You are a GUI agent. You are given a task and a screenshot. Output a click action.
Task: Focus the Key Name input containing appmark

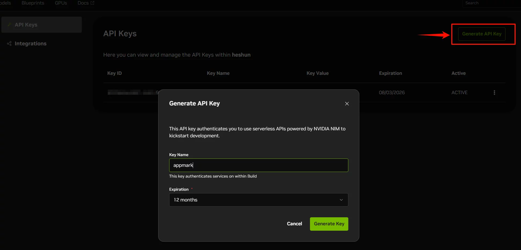pos(258,165)
